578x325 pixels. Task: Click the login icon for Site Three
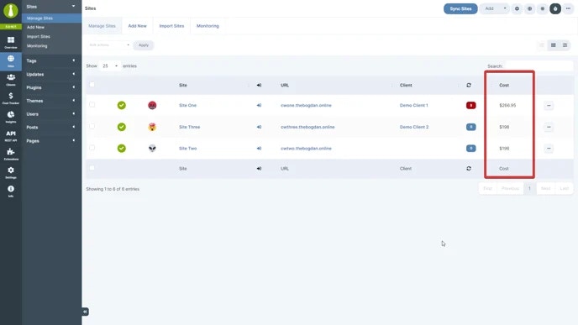coord(259,127)
